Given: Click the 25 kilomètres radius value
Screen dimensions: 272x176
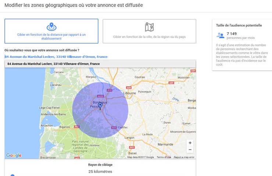Looking at the screenshot, I should (100, 172).
